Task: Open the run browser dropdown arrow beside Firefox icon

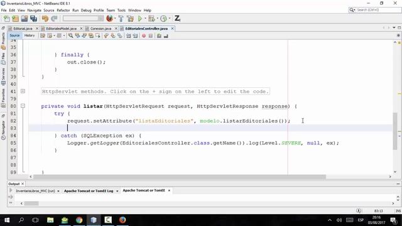Action: click(x=114, y=18)
